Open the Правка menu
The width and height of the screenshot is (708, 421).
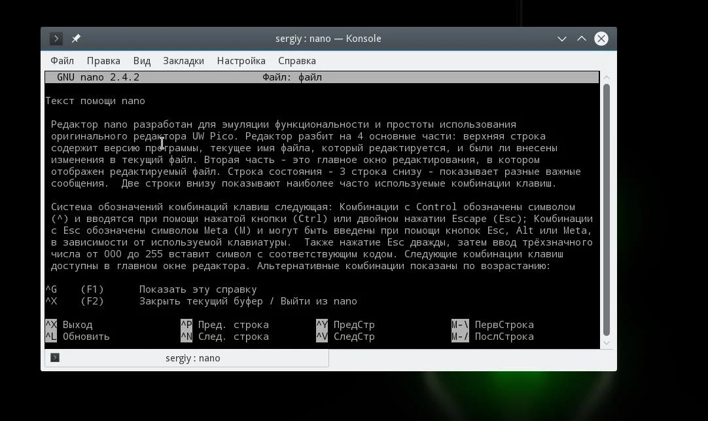coord(103,60)
